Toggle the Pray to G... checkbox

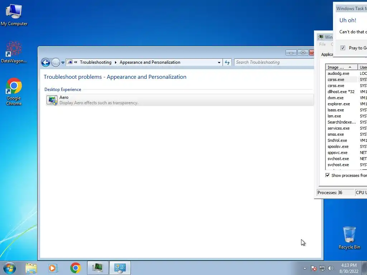pyautogui.click(x=343, y=48)
